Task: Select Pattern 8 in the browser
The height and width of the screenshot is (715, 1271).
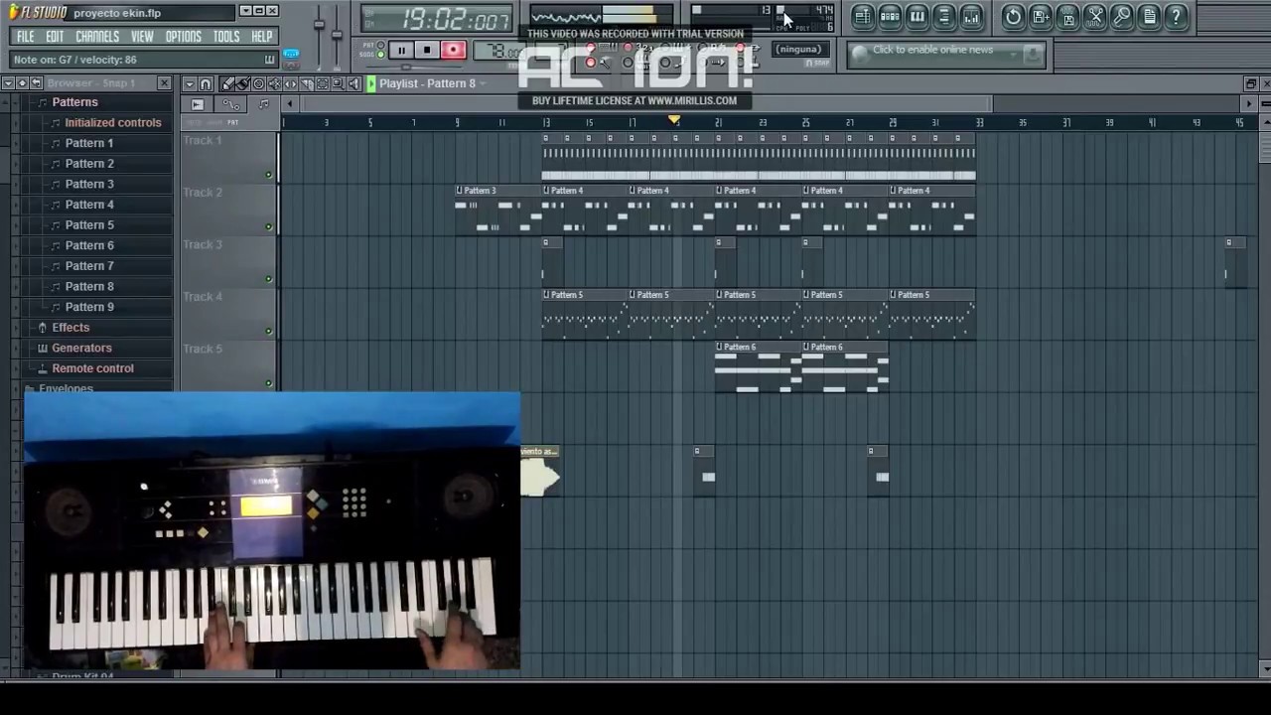Action: tap(89, 287)
